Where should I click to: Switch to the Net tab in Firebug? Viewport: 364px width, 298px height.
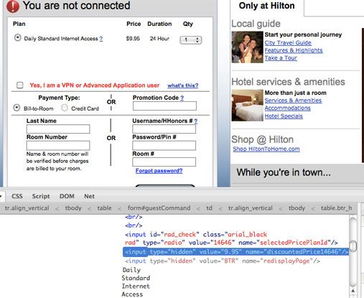click(89, 196)
